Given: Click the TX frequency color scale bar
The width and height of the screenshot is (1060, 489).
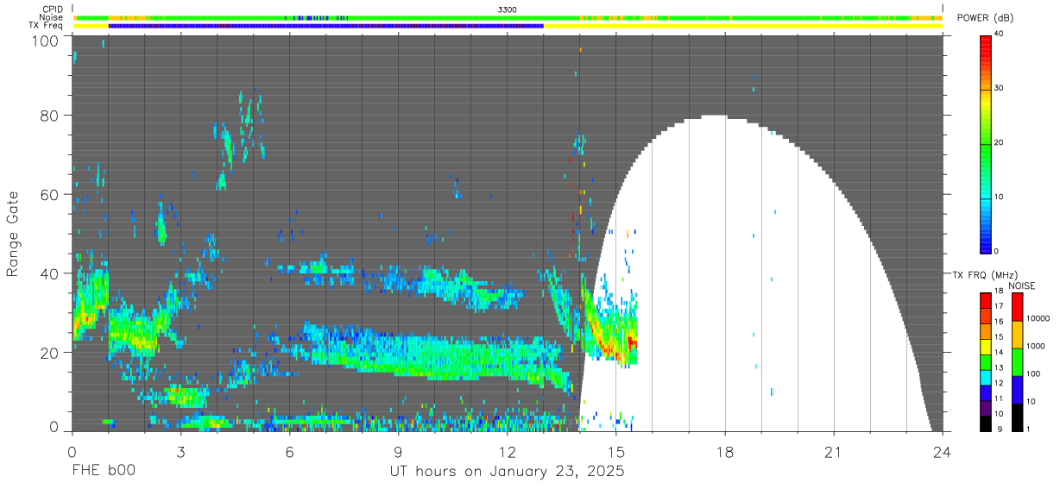Looking at the screenshot, I should [x=986, y=361].
